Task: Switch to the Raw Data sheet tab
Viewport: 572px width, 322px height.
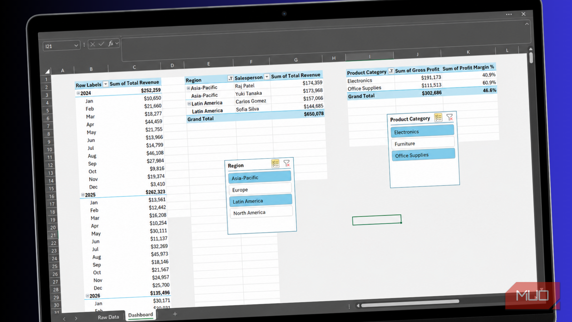Action: click(x=108, y=317)
